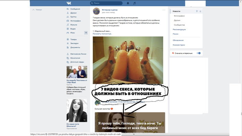Open Фотографии camera icon in left sidebar
The width and height of the screenshot is (242, 136).
pos(68,21)
